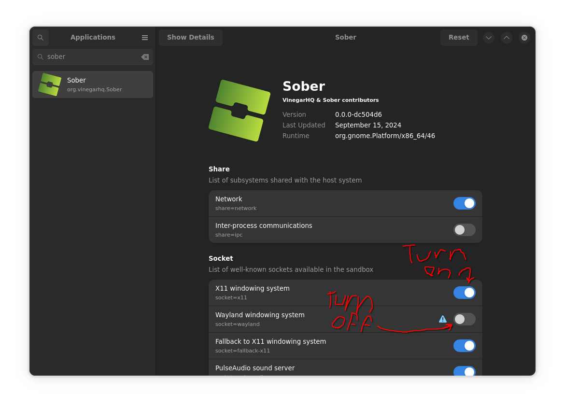The width and height of the screenshot is (565, 408).
Task: Maximize the window with the up chevron
Action: tap(507, 38)
